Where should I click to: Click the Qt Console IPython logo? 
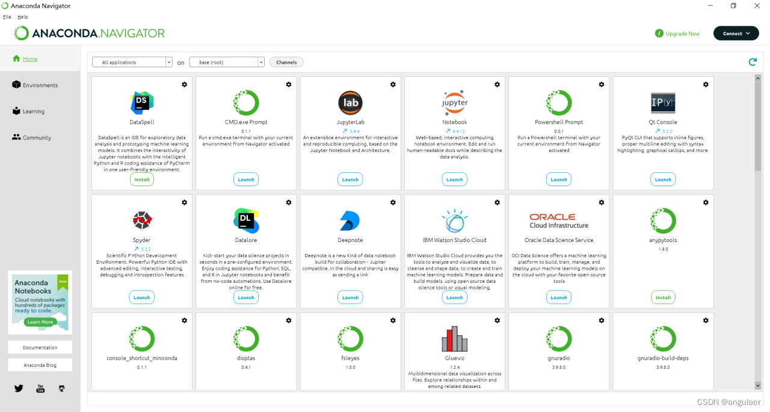(663, 103)
